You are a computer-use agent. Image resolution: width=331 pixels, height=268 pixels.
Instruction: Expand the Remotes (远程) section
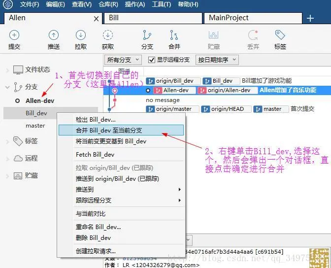tap(7, 159)
